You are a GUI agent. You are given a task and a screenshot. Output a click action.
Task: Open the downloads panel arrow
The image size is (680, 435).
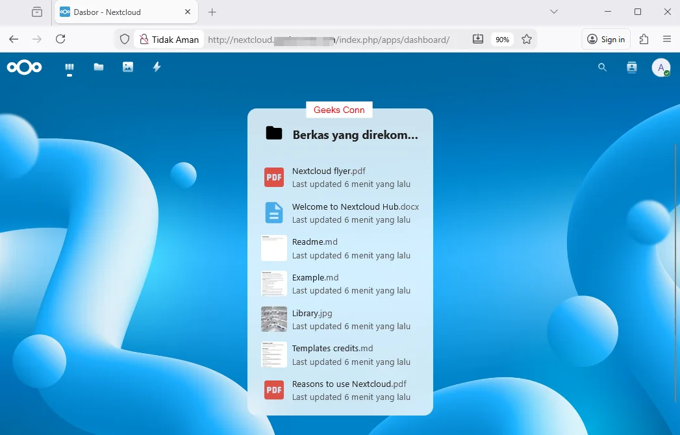(x=477, y=39)
